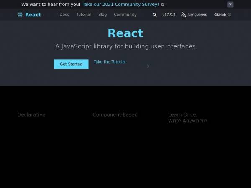This screenshot has width=251, height=188.
Task: Click the Get Started button
Action: (71, 64)
